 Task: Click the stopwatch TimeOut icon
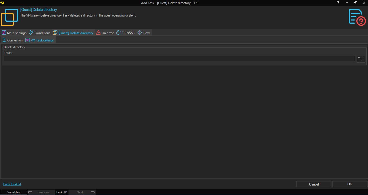(x=119, y=33)
